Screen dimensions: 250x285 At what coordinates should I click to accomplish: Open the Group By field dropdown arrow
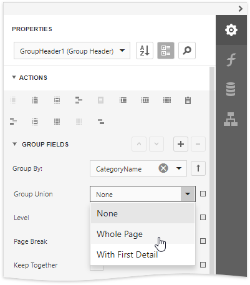click(x=179, y=168)
